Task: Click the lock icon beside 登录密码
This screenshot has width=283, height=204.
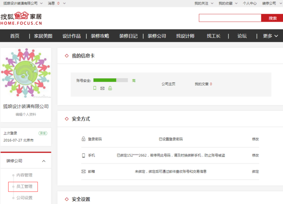Action: [x=84, y=139]
